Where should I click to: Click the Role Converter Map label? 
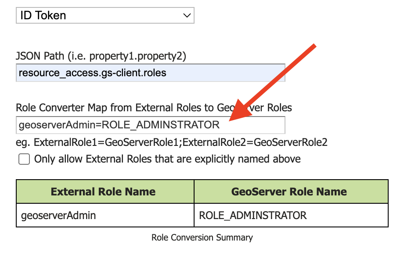click(x=154, y=107)
